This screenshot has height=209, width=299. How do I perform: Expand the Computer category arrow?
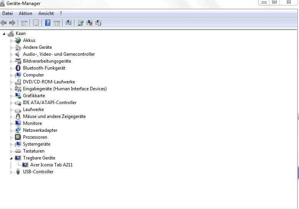[11, 75]
